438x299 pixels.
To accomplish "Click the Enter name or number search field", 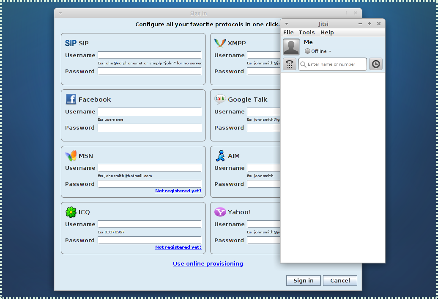I will (332, 64).
